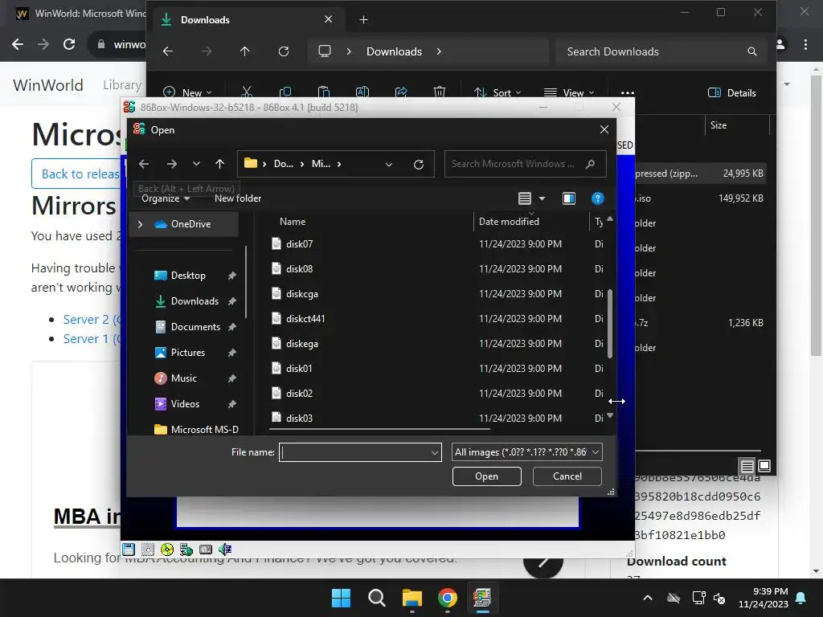Click the Cancel button
The width and height of the screenshot is (823, 617).
tap(567, 476)
